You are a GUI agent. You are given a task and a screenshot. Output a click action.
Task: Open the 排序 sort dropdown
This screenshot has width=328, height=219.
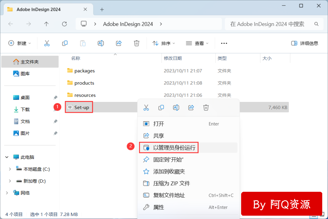tap(164, 43)
